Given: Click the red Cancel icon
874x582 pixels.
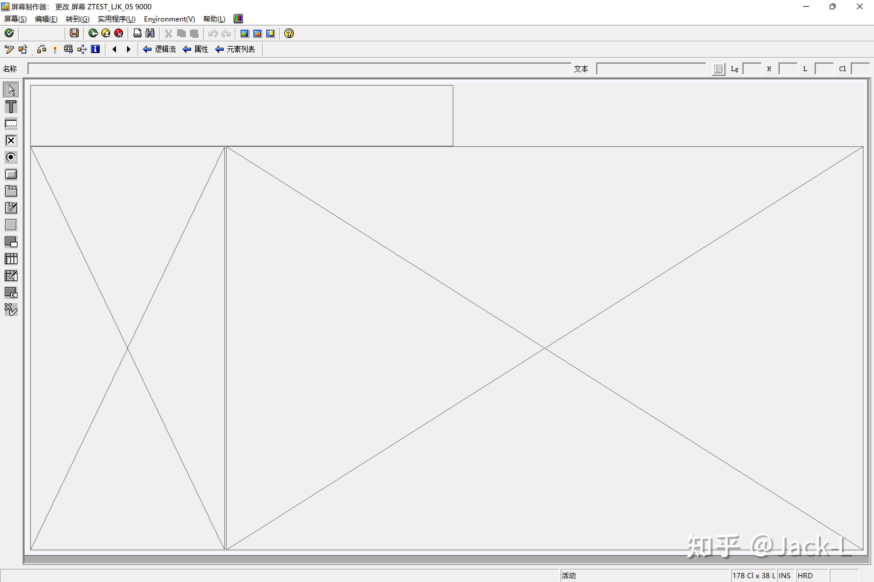Looking at the screenshot, I should [x=119, y=34].
